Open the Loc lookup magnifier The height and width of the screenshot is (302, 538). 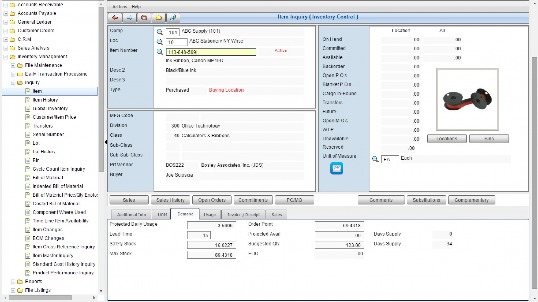[160, 42]
